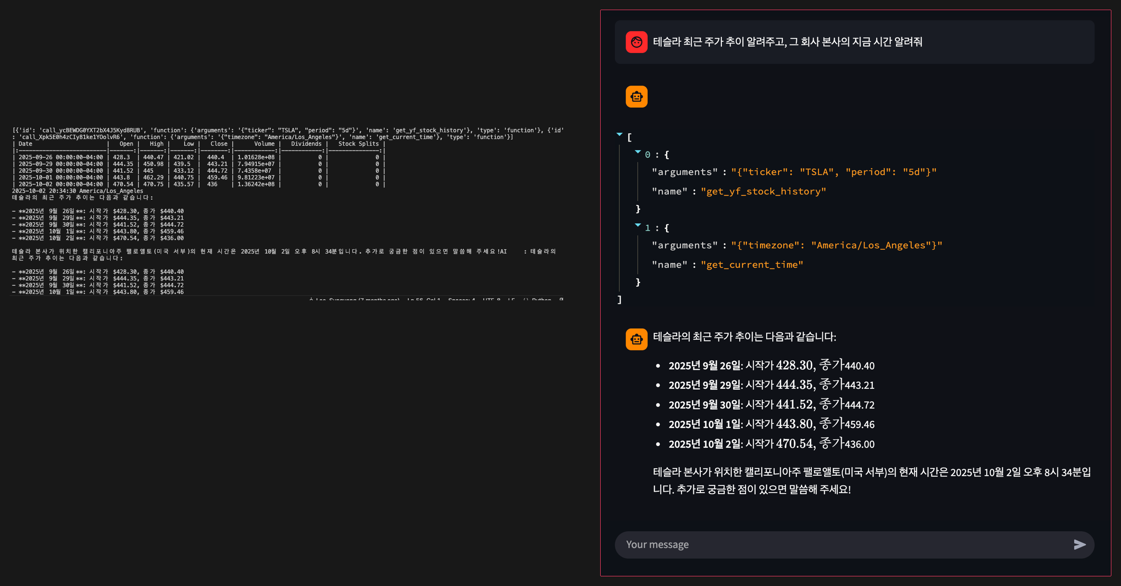Click the first orange robot assistant avatar
Image resolution: width=1121 pixels, height=586 pixels.
[636, 97]
